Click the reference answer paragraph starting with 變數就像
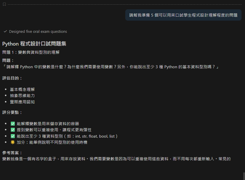This screenshot has height=180, width=245. tap(116, 159)
